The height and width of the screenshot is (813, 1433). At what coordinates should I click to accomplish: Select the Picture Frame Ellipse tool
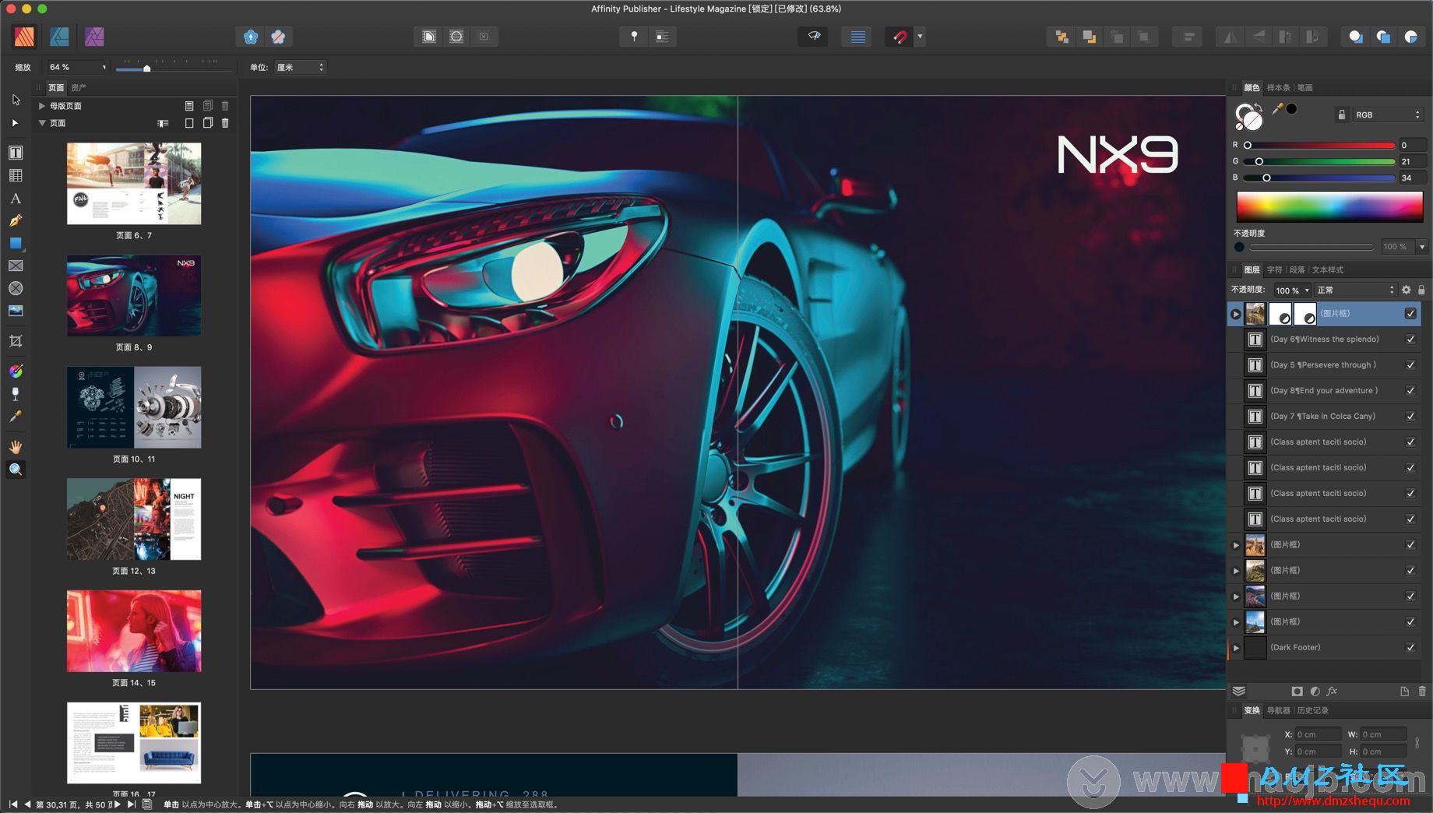pos(16,288)
